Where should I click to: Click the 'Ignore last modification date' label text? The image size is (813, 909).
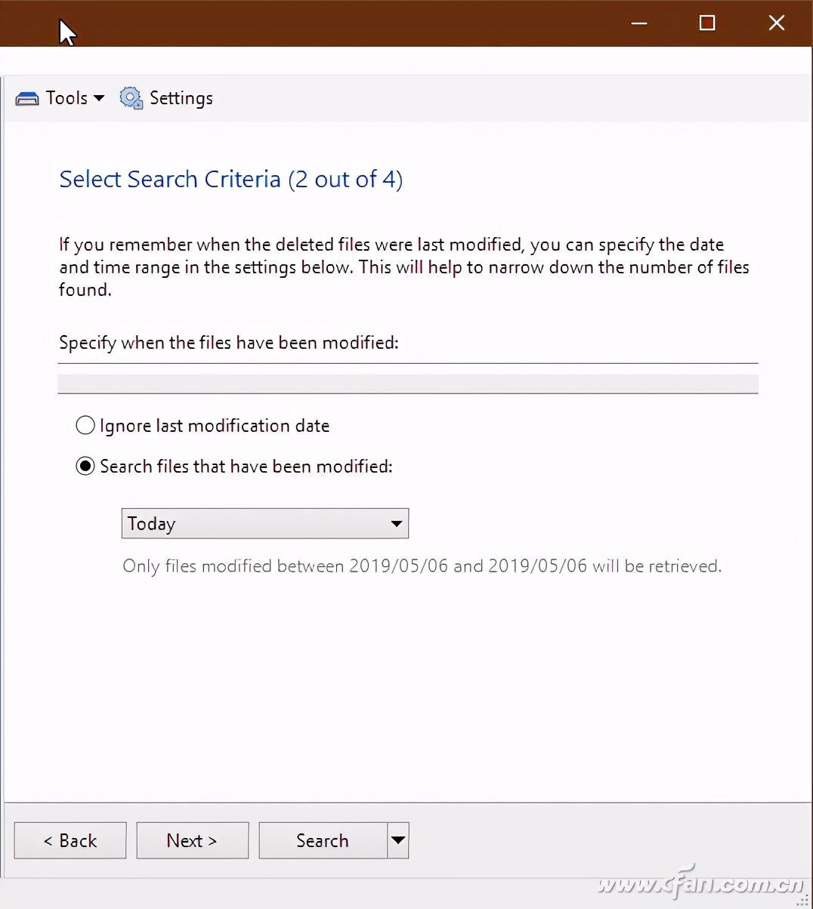[215, 426]
